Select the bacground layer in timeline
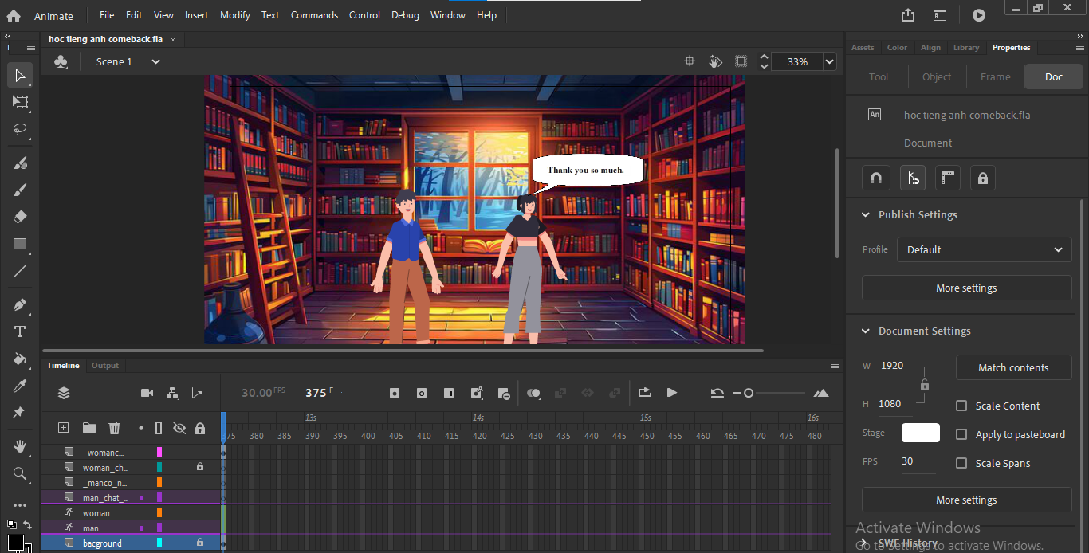The image size is (1089, 553). coord(102,543)
